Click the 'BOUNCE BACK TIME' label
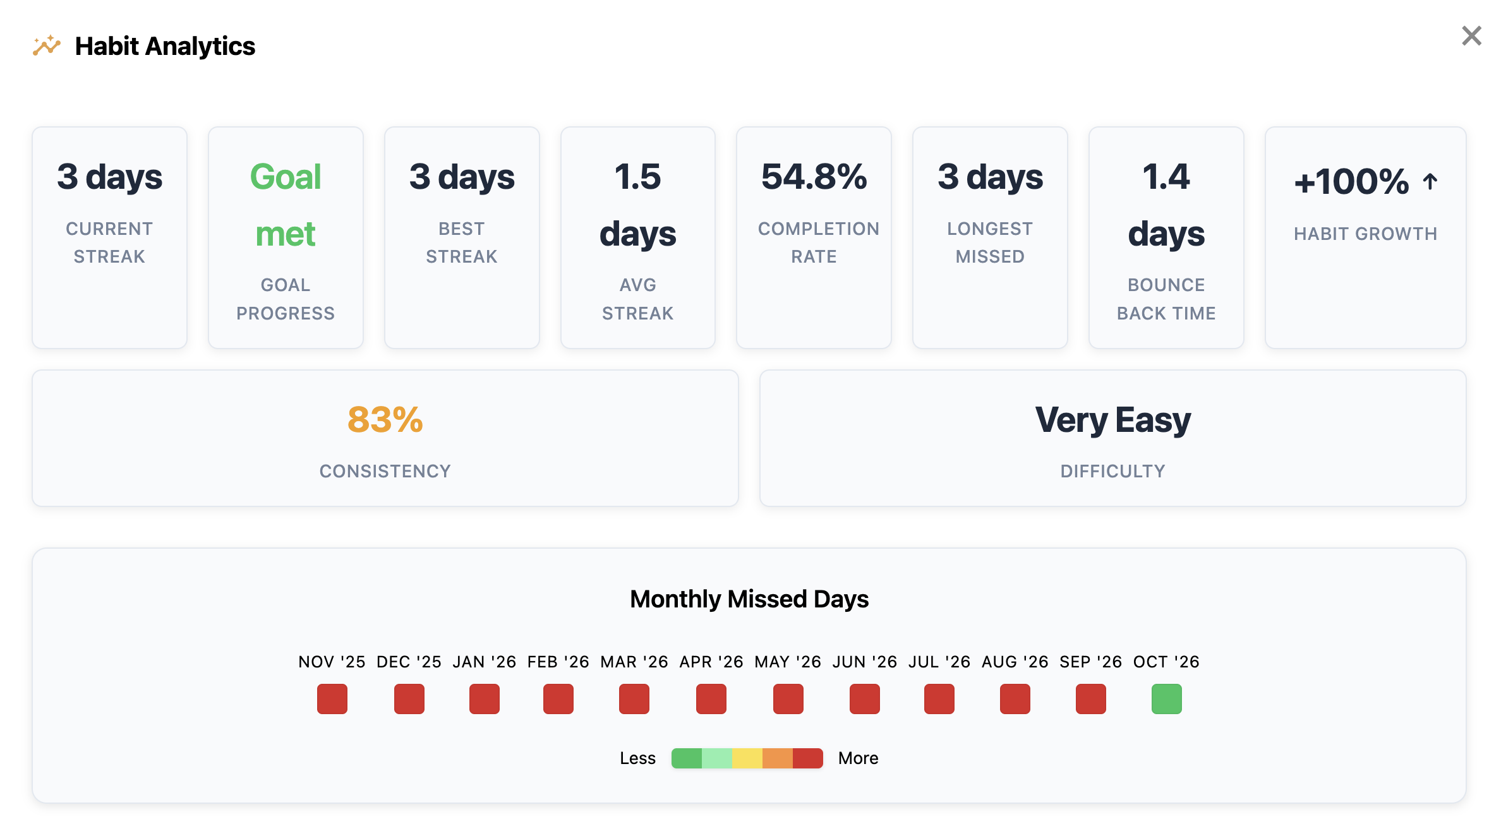The height and width of the screenshot is (836, 1501). coord(1167,299)
